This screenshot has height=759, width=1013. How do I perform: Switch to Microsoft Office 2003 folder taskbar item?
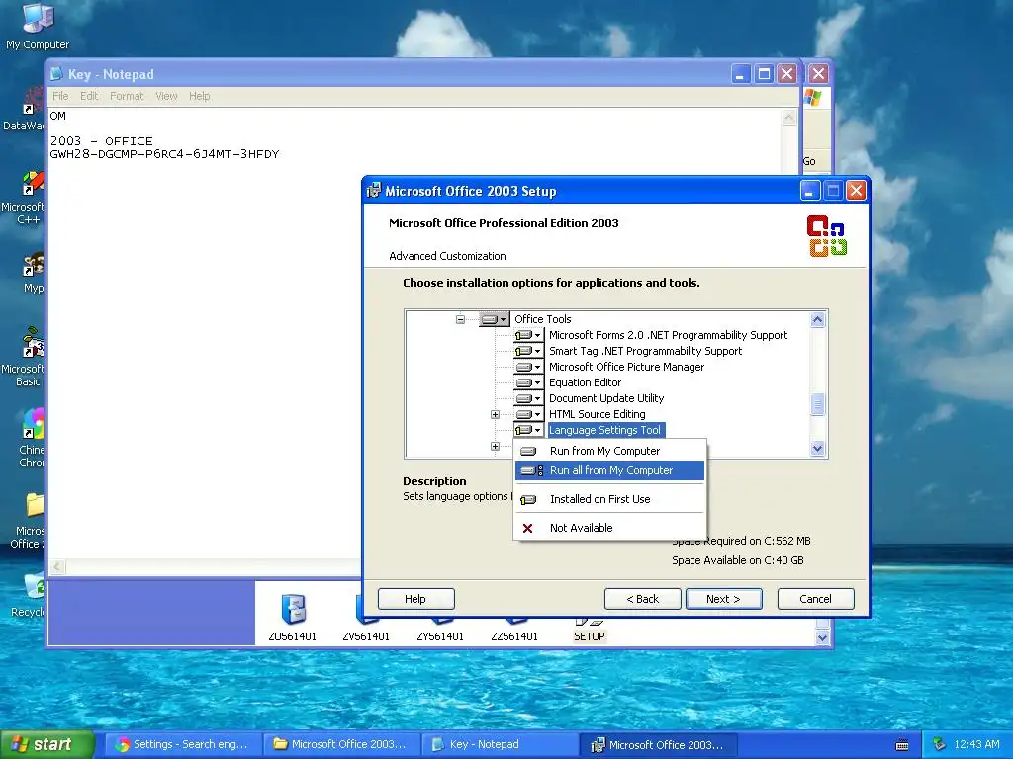pos(341,744)
